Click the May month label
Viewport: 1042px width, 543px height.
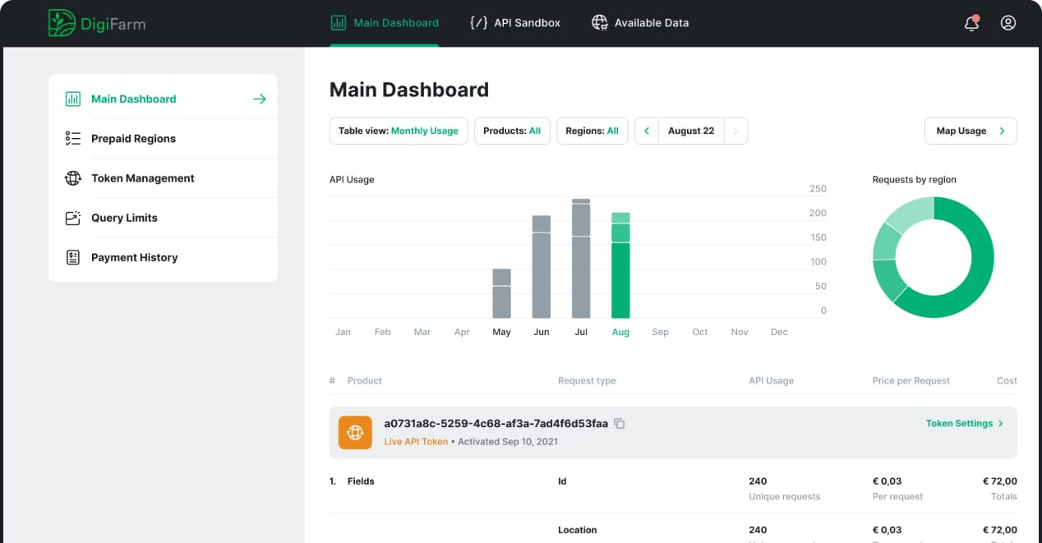[501, 332]
